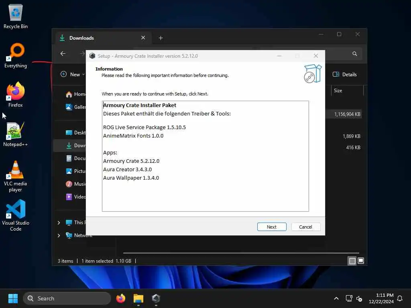
Task: Open Pictures in the Explorer sidebar
Action: 75,171
